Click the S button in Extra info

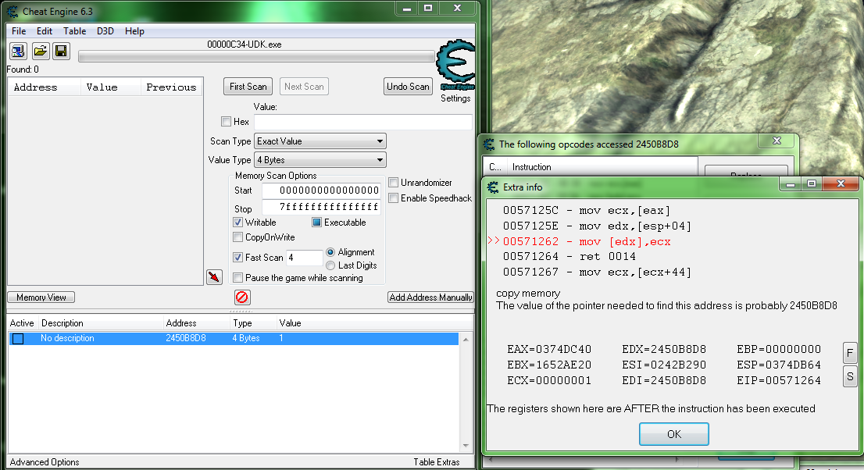coord(850,376)
